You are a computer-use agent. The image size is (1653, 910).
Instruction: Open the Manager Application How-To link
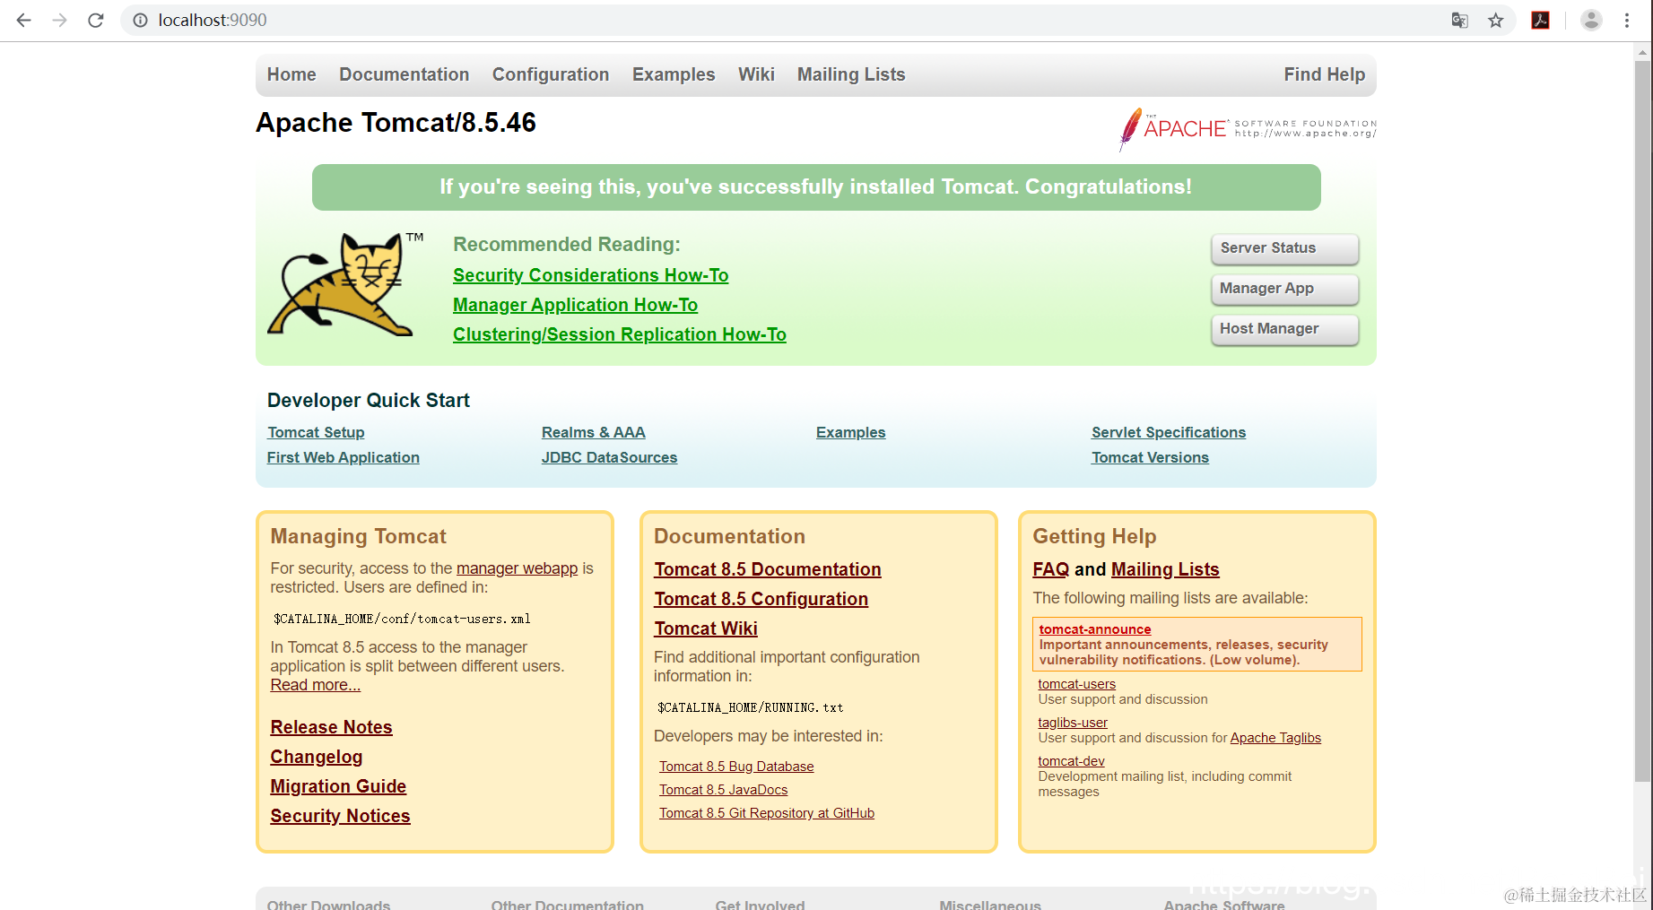click(x=575, y=305)
